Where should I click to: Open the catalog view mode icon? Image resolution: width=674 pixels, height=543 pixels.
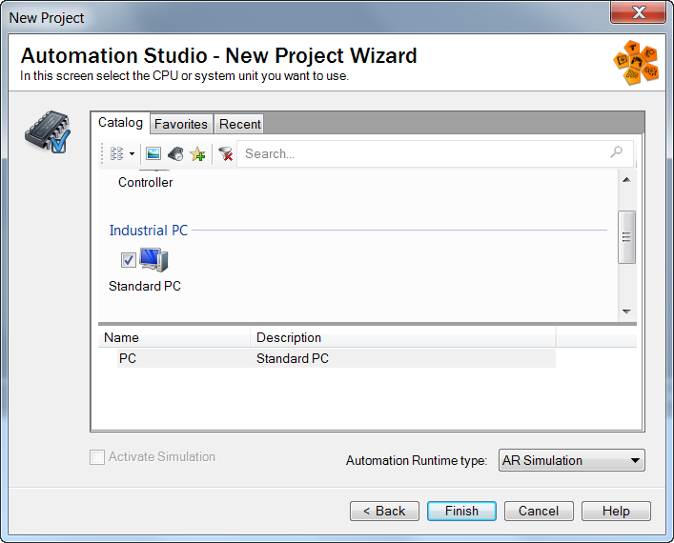[x=116, y=153]
